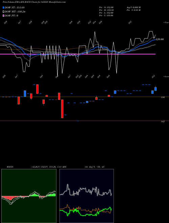This screenshot has height=223, width=169.
Task: Click the chart title mentioning MunafaSutra.com
Action: pyautogui.click(x=34, y=2)
